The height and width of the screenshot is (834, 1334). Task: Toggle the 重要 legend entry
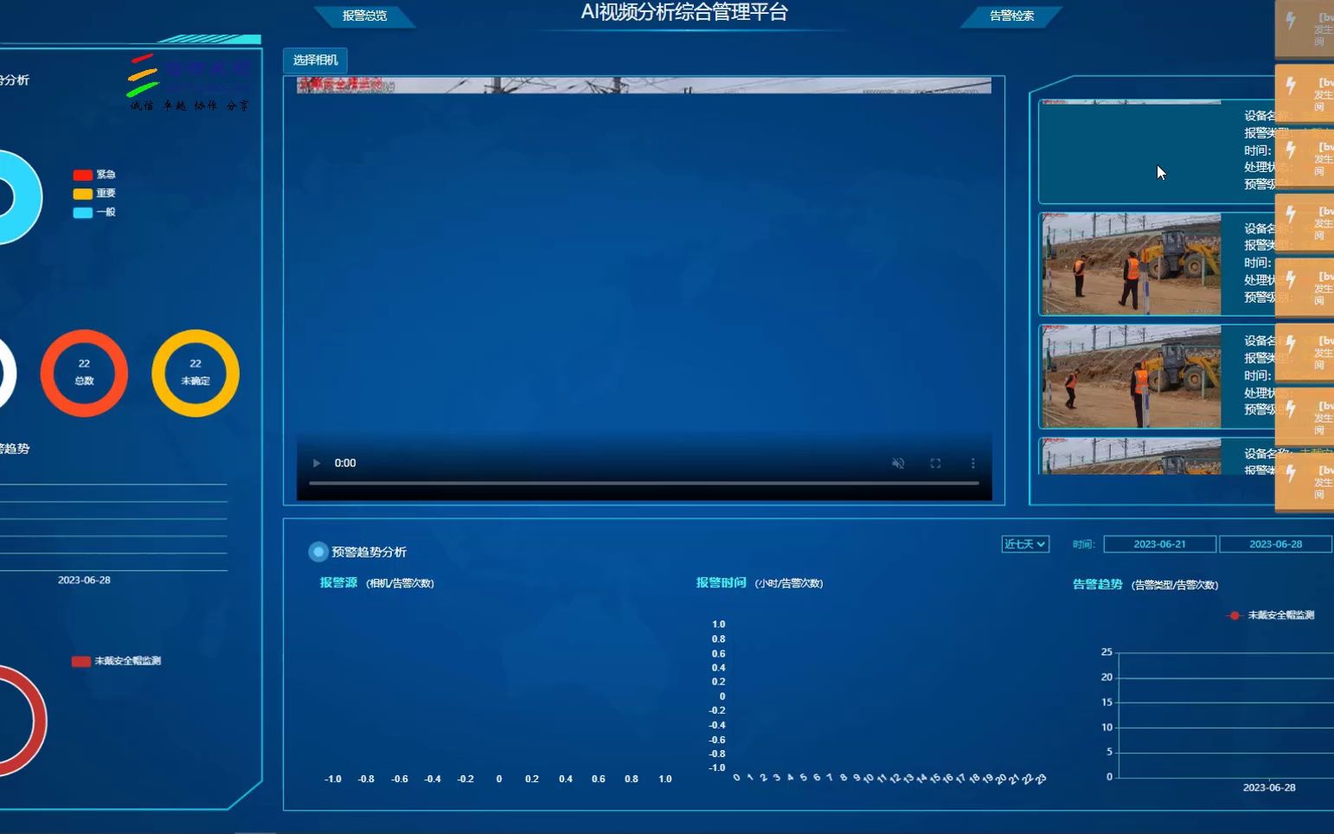94,194
